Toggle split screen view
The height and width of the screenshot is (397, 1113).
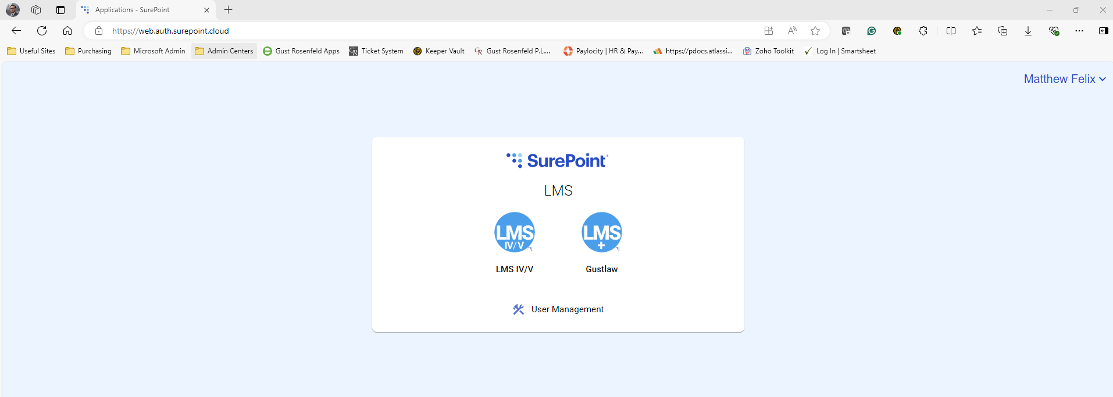951,31
